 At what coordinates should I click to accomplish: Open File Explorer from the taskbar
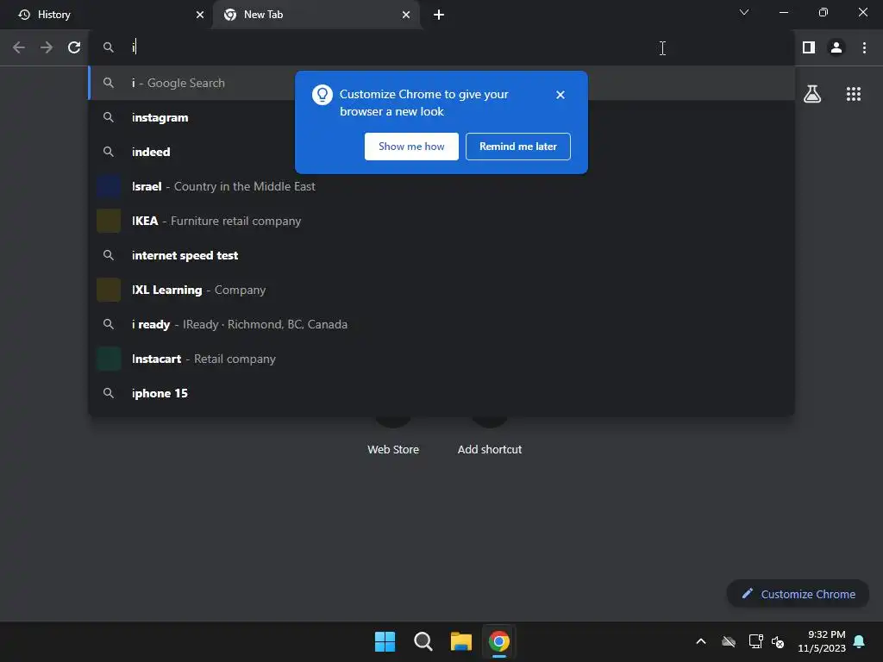[x=460, y=641]
